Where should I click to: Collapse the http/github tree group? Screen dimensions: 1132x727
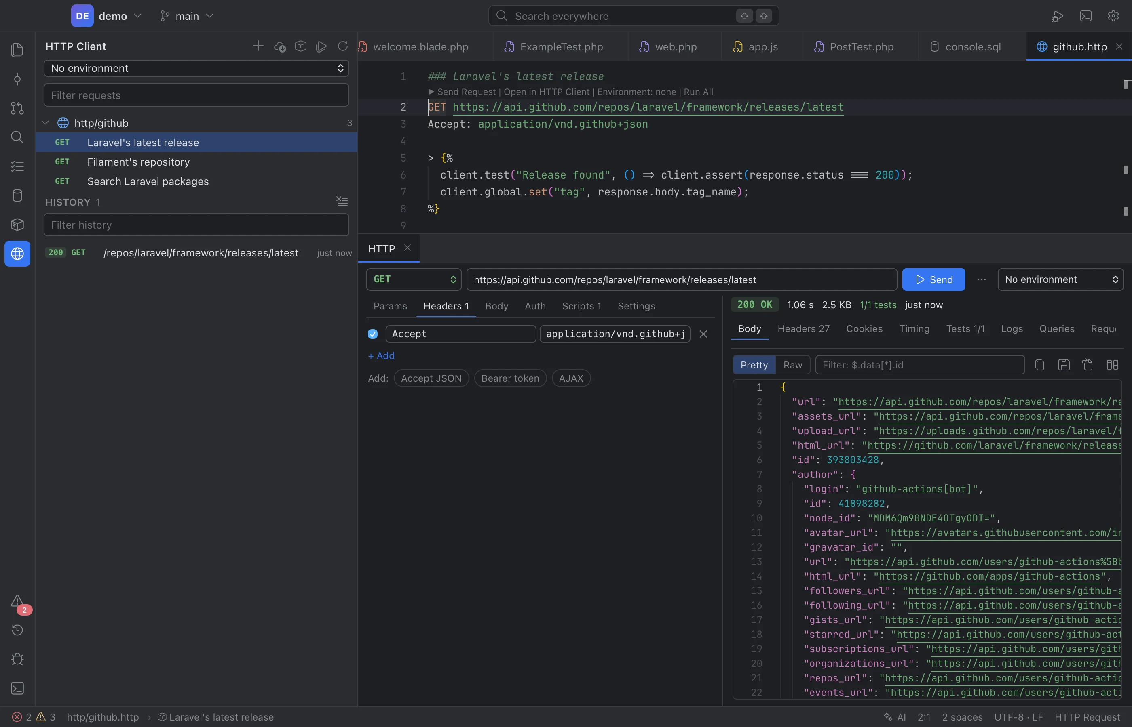[45, 123]
